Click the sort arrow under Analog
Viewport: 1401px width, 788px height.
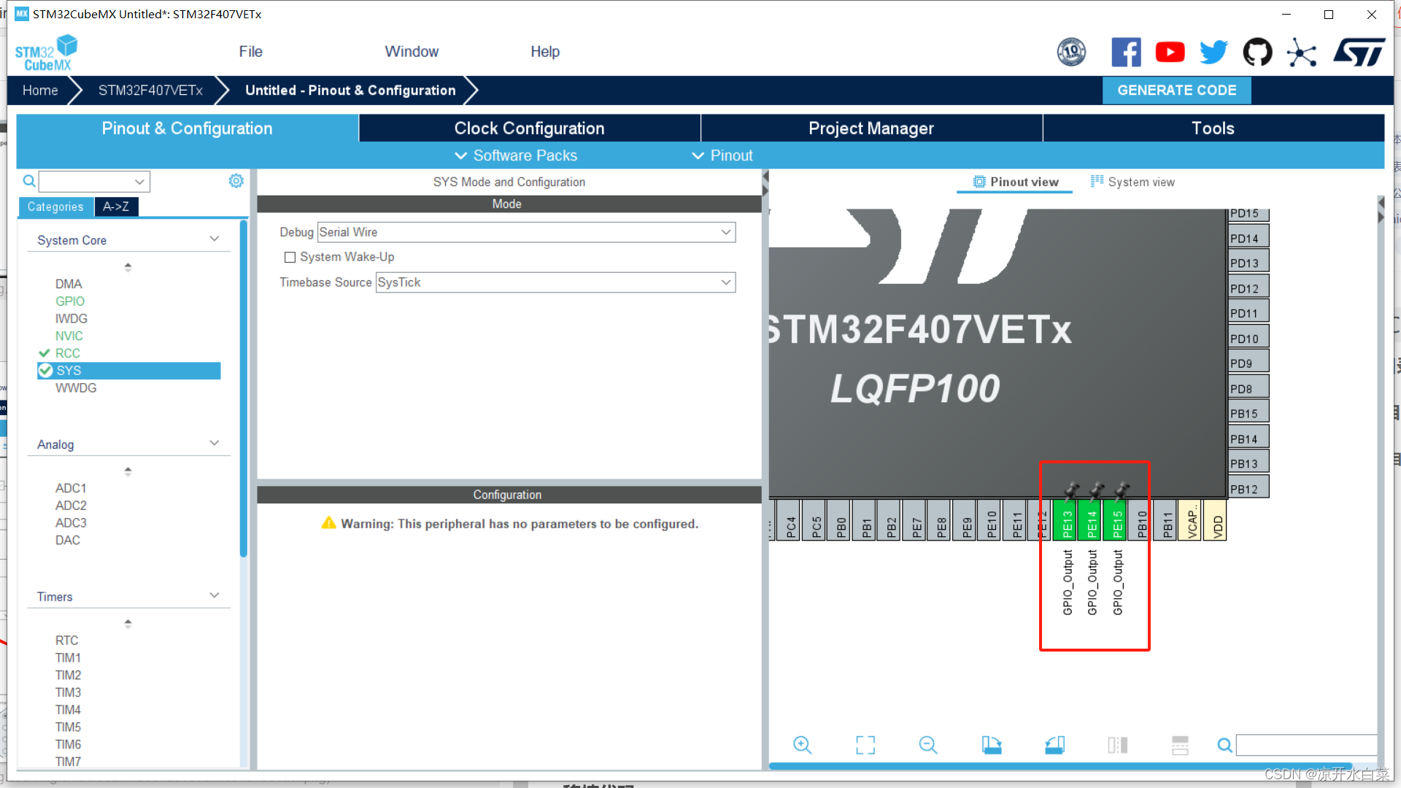pyautogui.click(x=128, y=471)
